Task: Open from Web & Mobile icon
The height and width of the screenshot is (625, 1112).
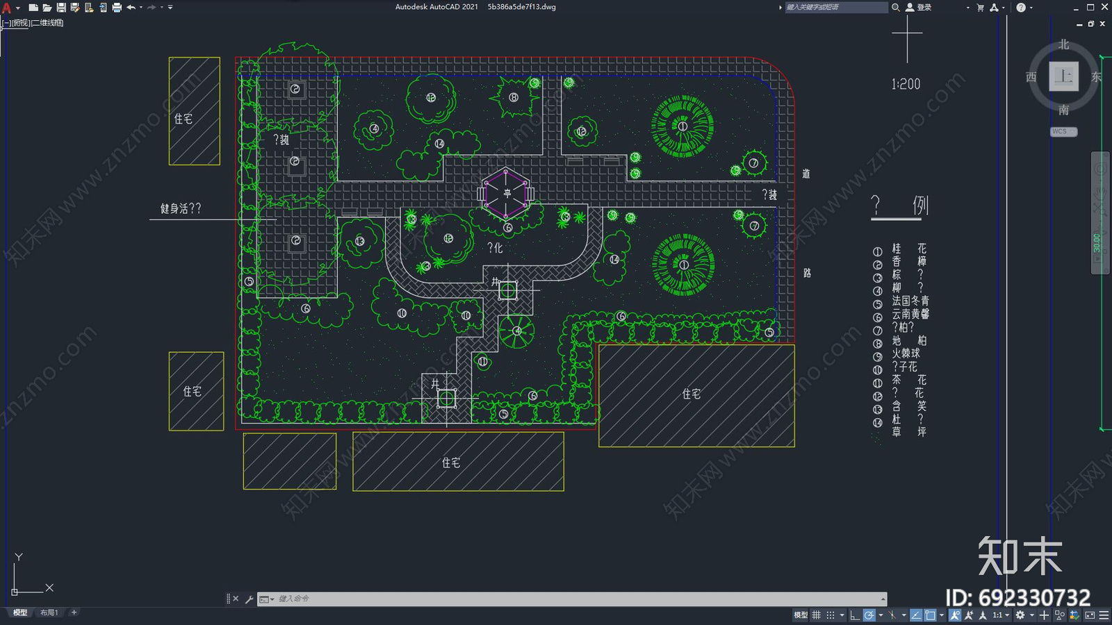Action: 89,8
